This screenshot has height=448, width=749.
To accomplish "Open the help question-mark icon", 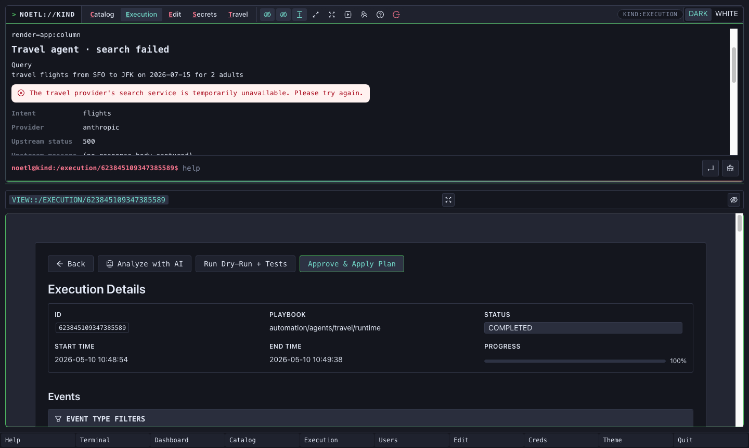I will (380, 15).
